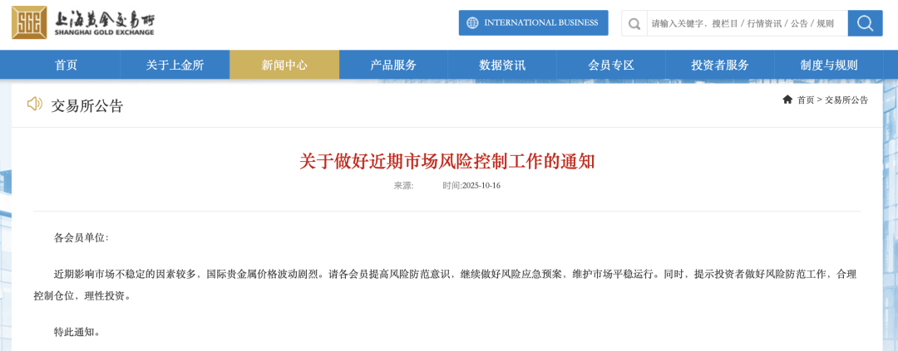The height and width of the screenshot is (351, 898).
Task: Click the globe icon on International Business
Action: tap(472, 23)
